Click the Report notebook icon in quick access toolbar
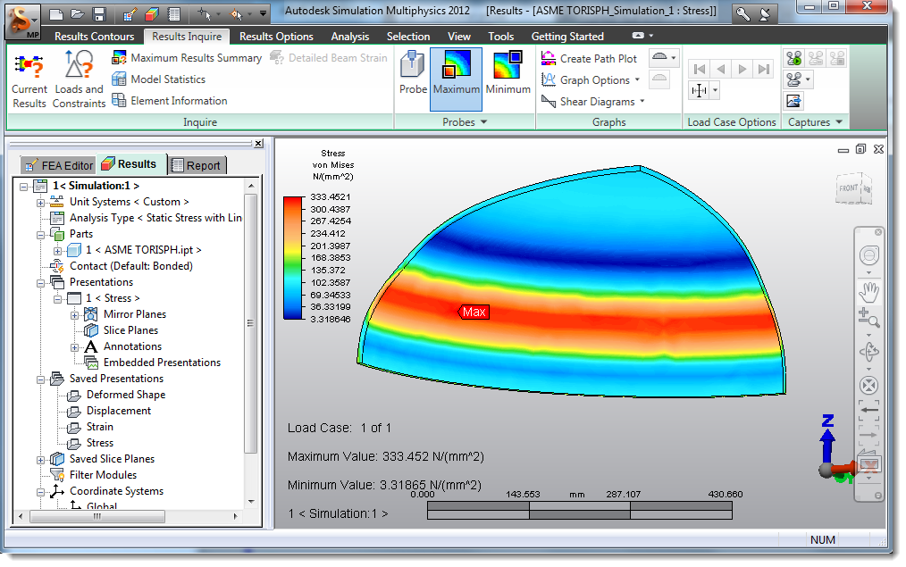This screenshot has width=906, height=567. pyautogui.click(x=174, y=14)
